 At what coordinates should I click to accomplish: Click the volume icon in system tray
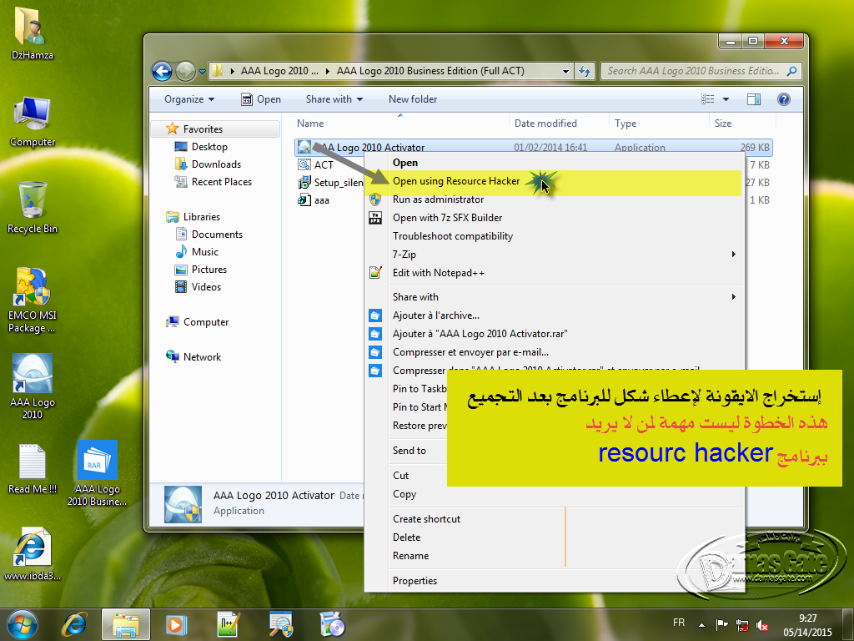click(x=762, y=626)
